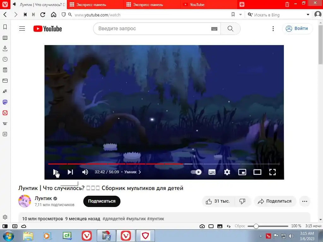Open Page Actions in the status bar
Image resolution: width=323 pixels, height=242 pixels.
229,226
